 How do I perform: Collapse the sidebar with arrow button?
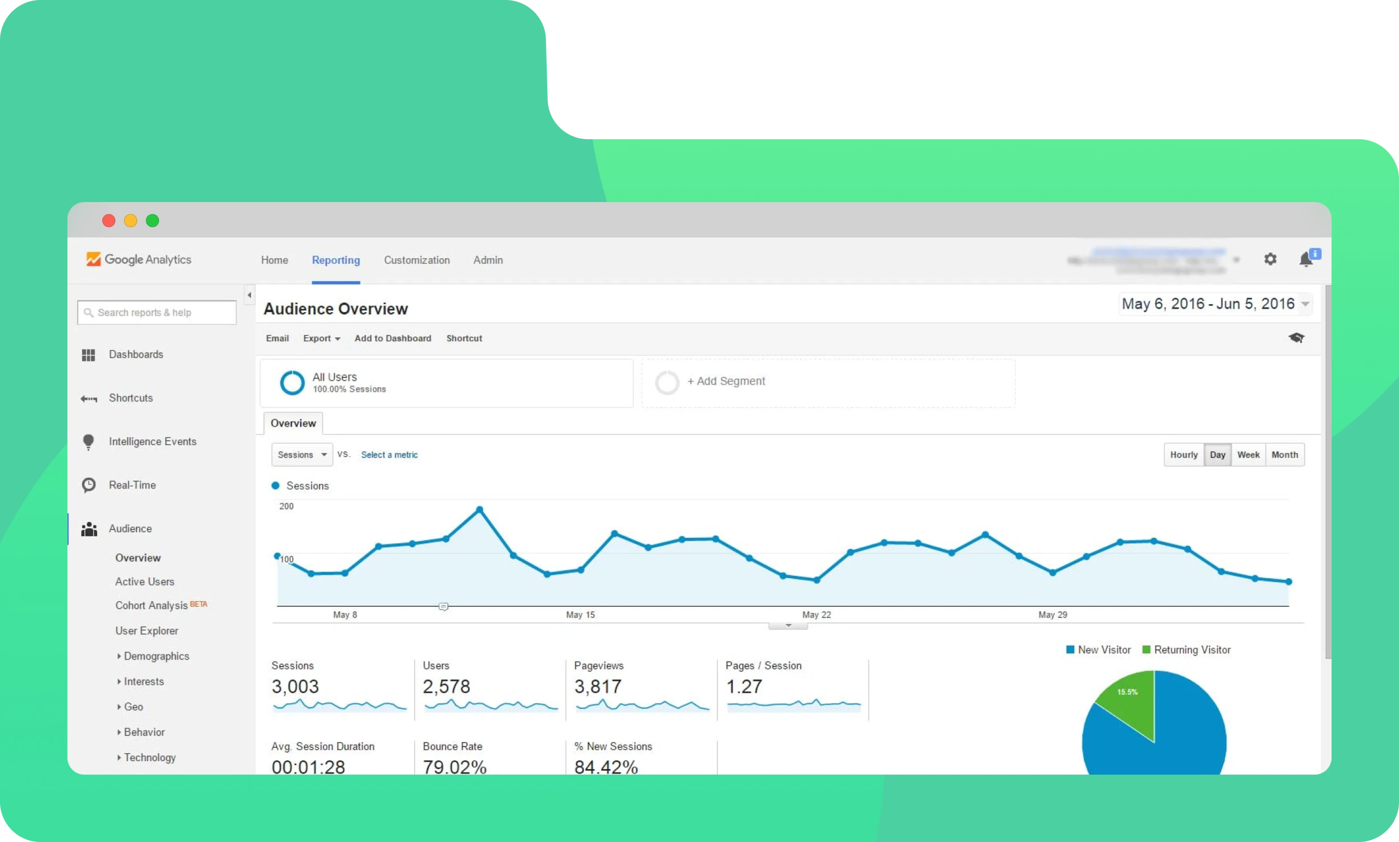click(249, 295)
